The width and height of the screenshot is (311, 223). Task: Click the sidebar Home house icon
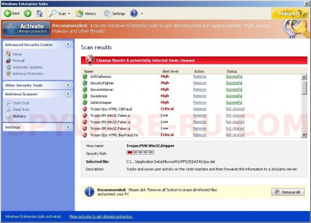8,54
